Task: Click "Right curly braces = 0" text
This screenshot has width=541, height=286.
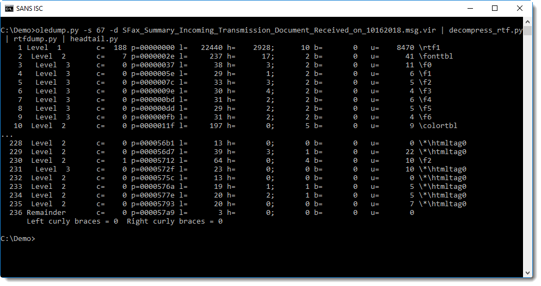Action: pos(175,221)
